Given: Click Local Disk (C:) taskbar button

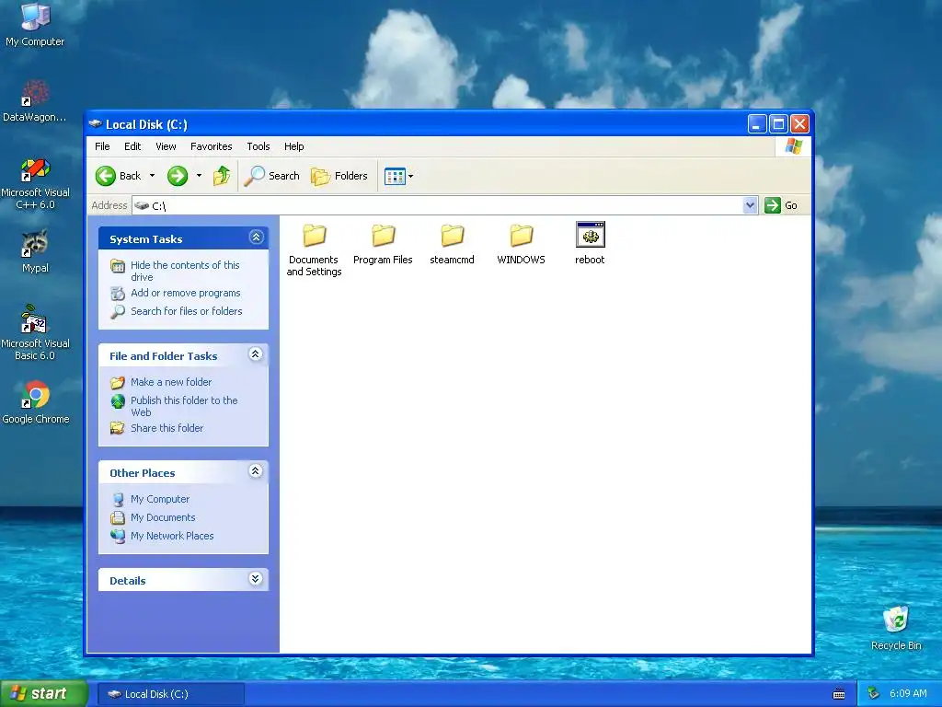Looking at the screenshot, I should point(170,694).
